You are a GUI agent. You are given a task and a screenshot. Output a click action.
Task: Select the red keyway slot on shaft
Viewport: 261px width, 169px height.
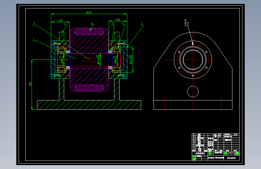pos(89,60)
